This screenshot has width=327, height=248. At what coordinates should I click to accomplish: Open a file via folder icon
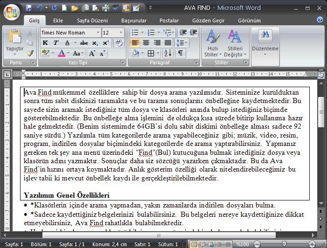click(75, 8)
